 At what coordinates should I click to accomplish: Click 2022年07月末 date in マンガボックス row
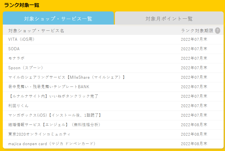(194, 115)
